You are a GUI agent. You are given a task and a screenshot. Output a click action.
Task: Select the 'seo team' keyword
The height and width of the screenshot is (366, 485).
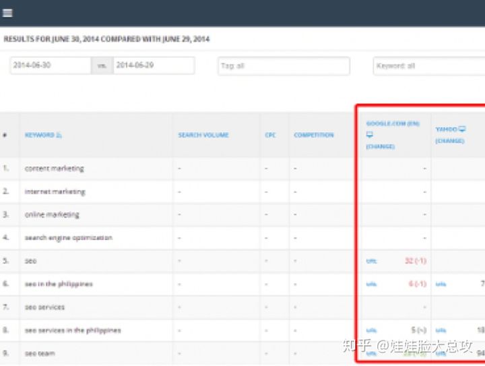pyautogui.click(x=40, y=353)
